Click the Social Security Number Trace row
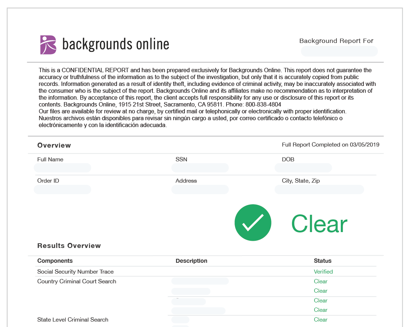The width and height of the screenshot is (412, 327). pyautogui.click(x=206, y=272)
